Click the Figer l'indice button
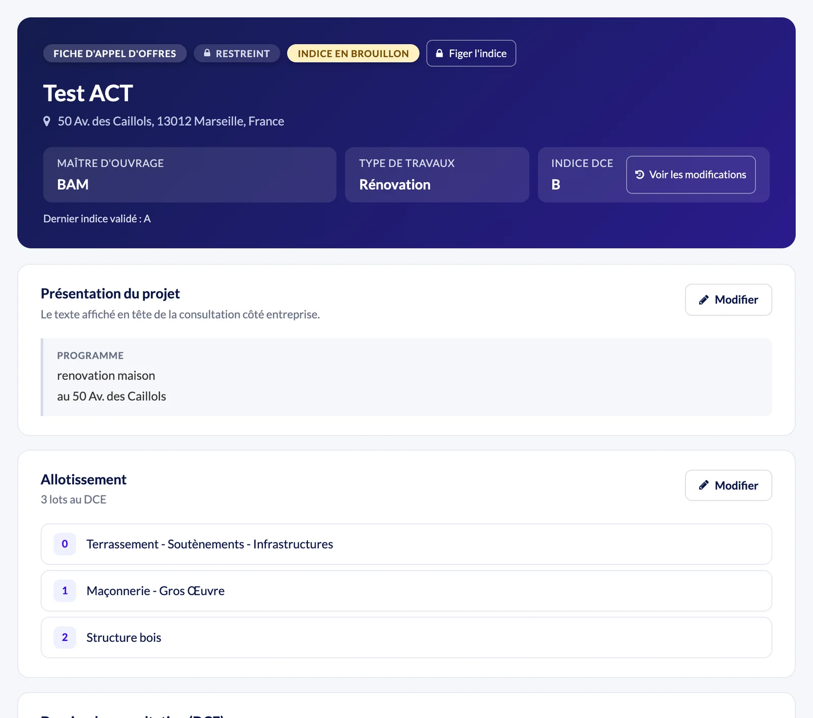This screenshot has height=718, width=813. pos(471,53)
